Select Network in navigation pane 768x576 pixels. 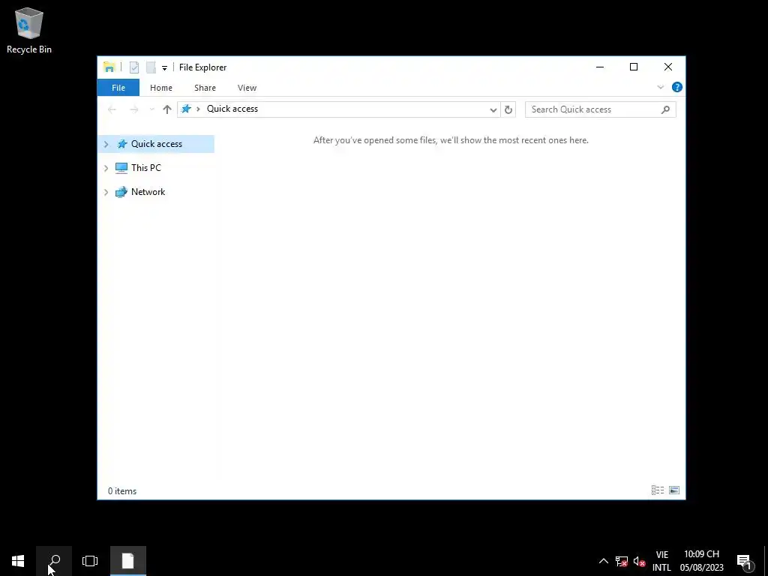coord(148,192)
